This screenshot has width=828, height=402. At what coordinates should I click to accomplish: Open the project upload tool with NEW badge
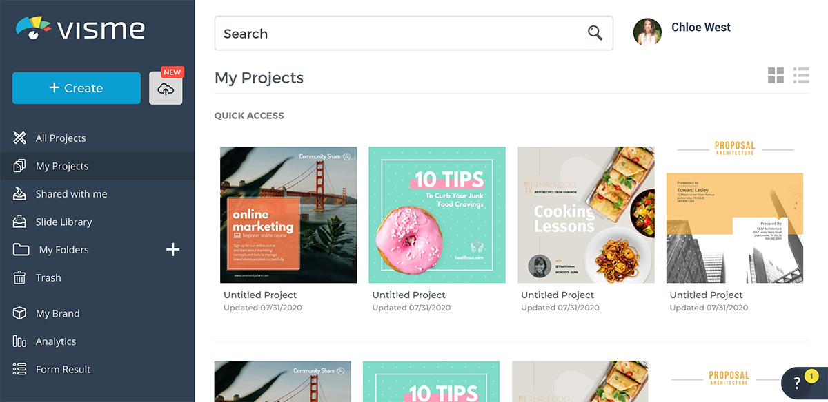click(x=166, y=88)
